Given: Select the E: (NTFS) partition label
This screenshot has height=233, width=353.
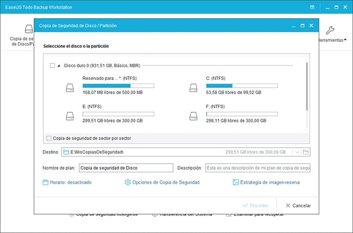Looking at the screenshot, I should pyautogui.click(x=92, y=107).
